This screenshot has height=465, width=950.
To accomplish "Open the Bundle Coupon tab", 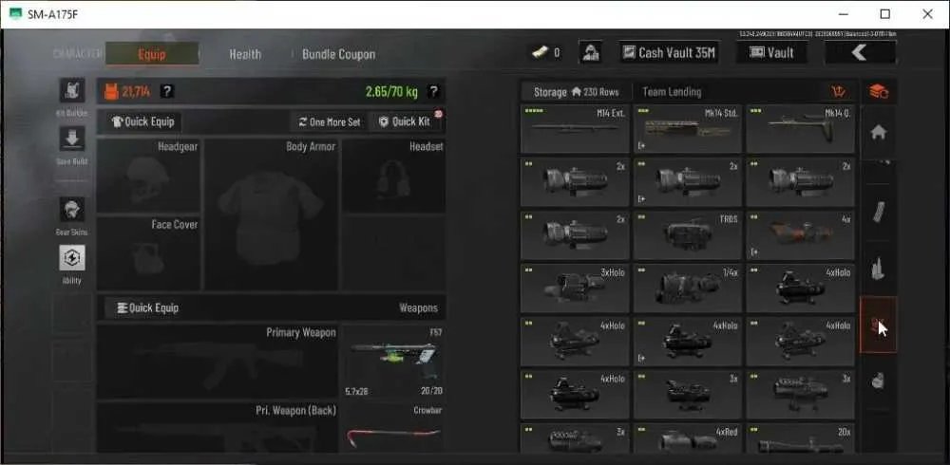I will click(339, 54).
